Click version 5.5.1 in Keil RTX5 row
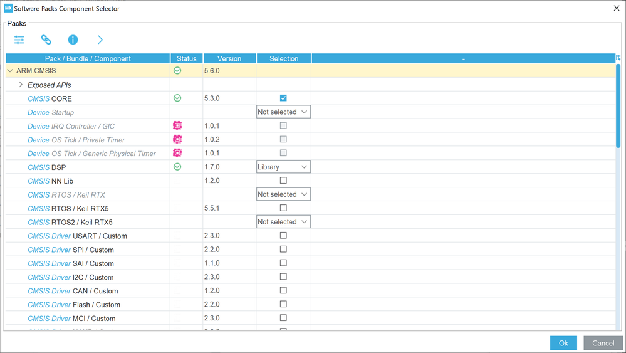Screen dimensions: 626x353 pyautogui.click(x=212, y=208)
